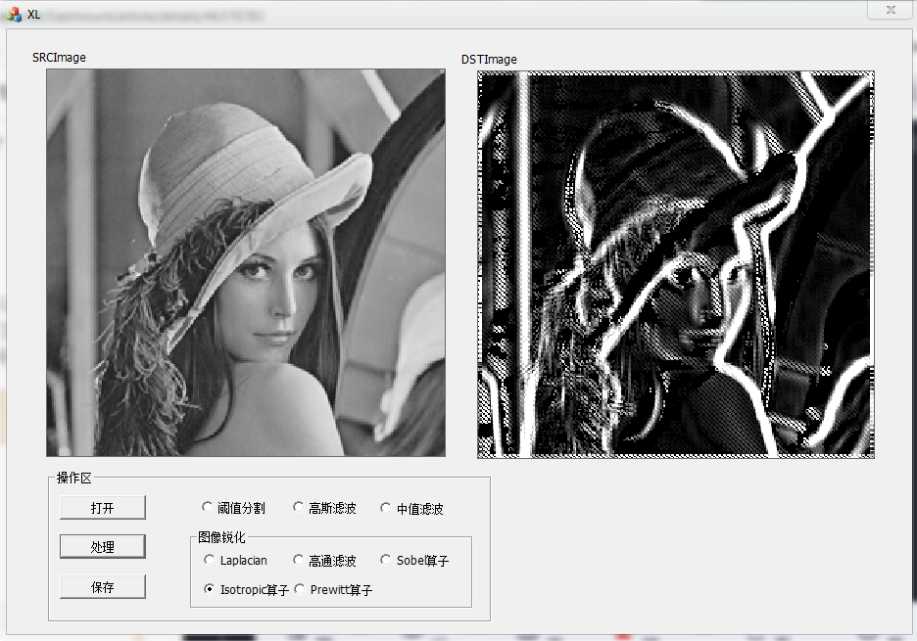Select the 高通滤波 sharpening option

click(298, 560)
